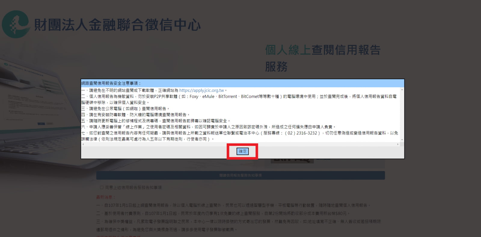Select the 個人線上查閱信用報告服務 heading
Screen dimensions: 481x237
pyautogui.click(x=323, y=58)
